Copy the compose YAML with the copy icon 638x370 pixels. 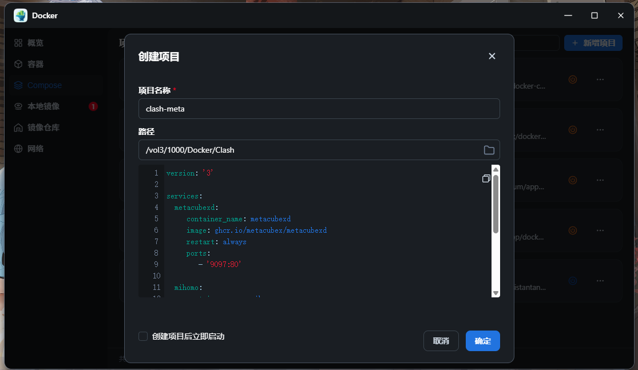pos(486,178)
